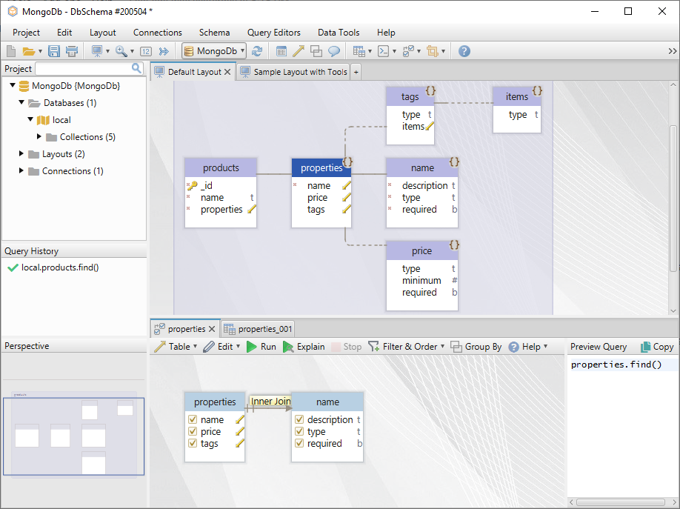Screen dimensions: 680x509
Task: Click Copy in Preview Query
Action: coord(656,347)
